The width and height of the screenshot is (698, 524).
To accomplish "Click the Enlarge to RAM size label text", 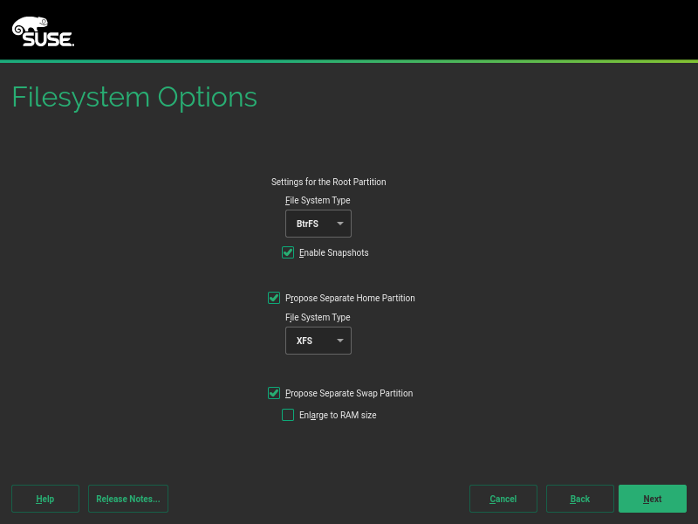I will click(x=338, y=415).
